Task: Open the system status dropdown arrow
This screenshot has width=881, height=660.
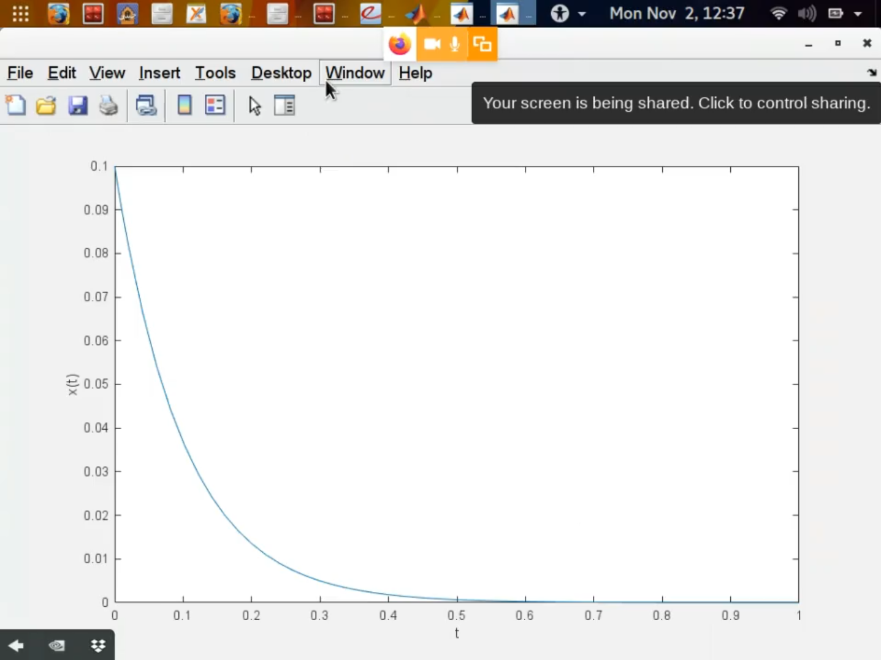Action: point(858,13)
